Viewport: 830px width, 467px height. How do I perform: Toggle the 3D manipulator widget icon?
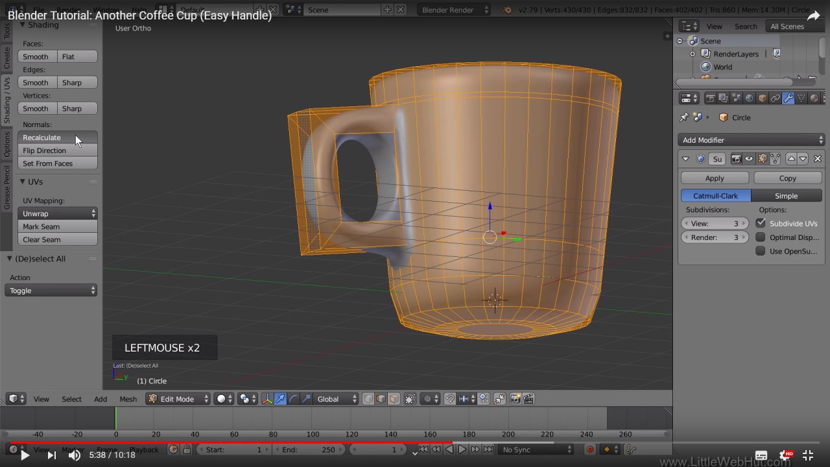[x=267, y=399]
